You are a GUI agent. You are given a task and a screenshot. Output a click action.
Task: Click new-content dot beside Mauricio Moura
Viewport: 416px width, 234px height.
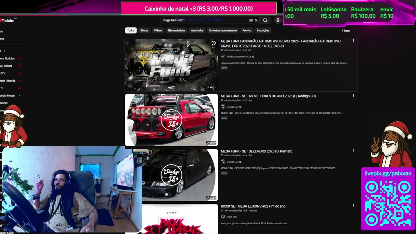point(19,96)
